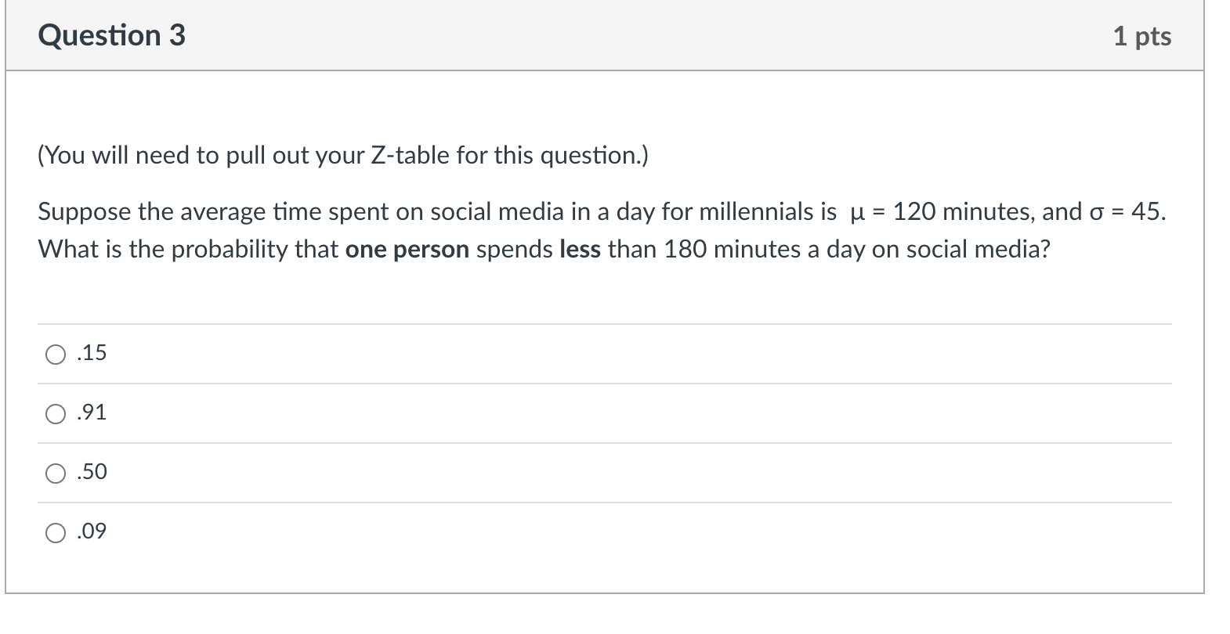Select the .50 radio button

point(55,473)
